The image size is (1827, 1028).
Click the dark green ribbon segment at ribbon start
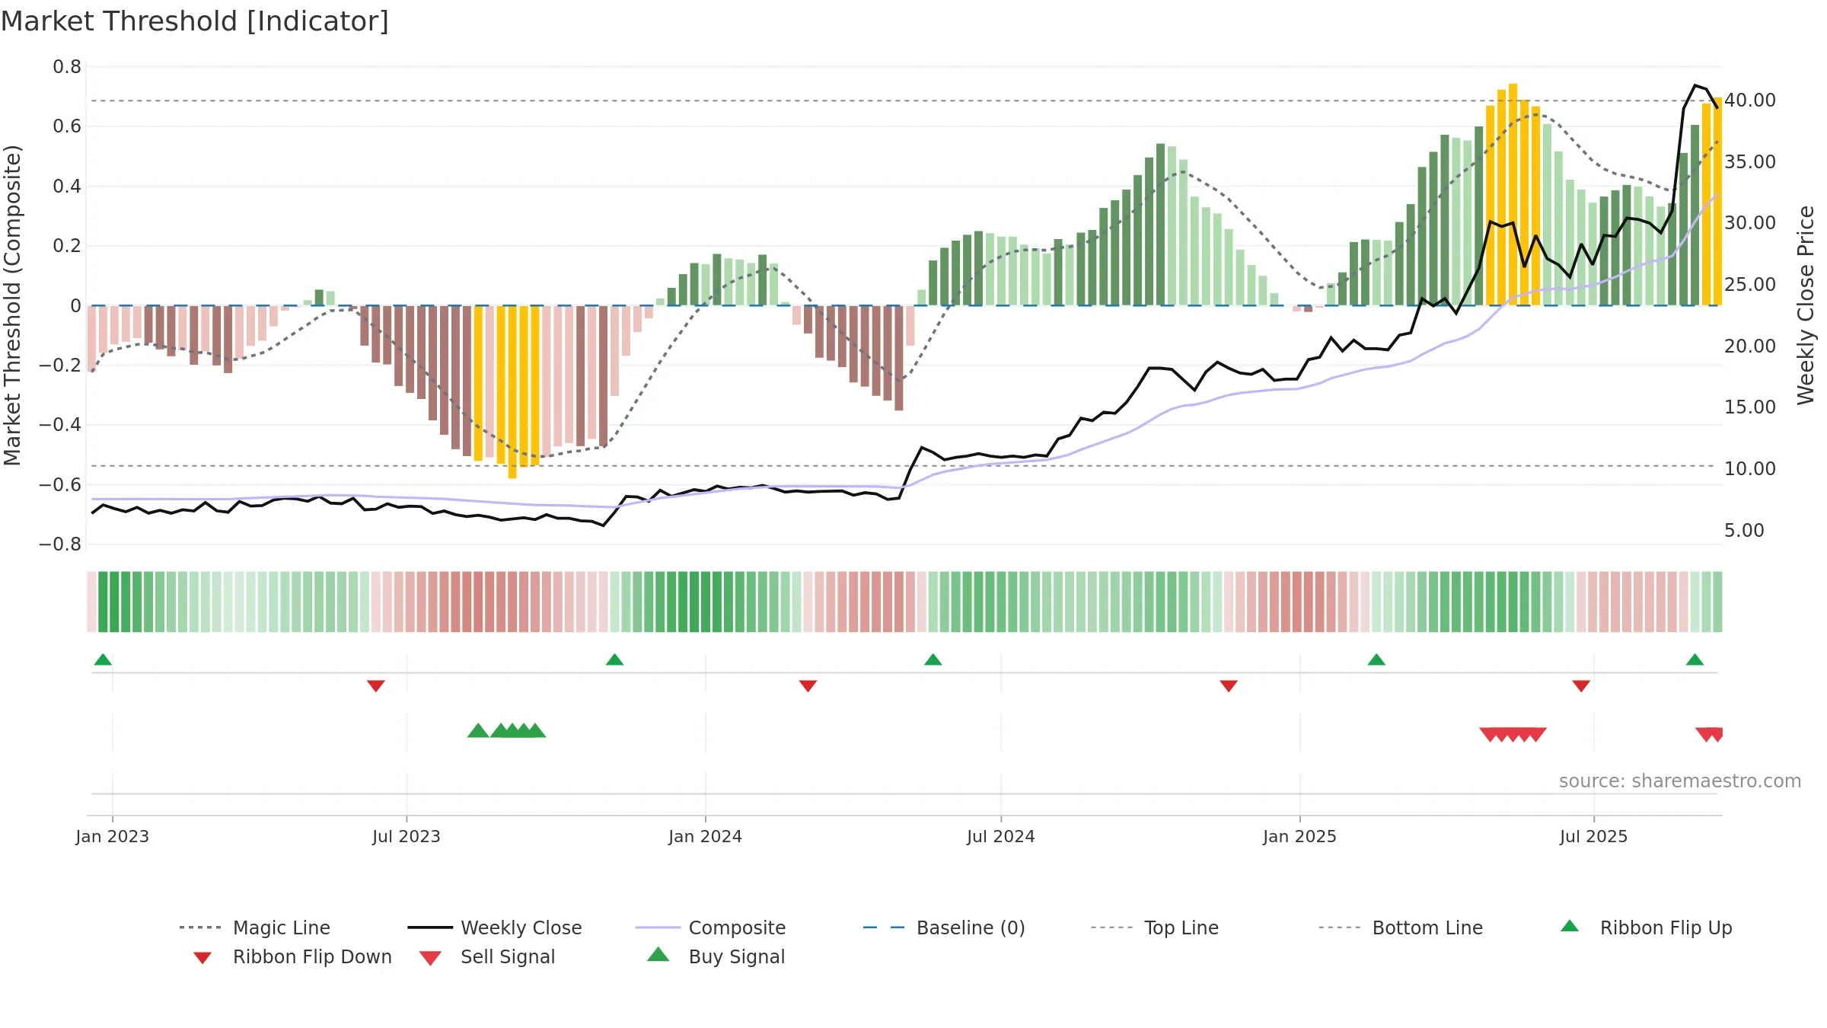pos(104,602)
